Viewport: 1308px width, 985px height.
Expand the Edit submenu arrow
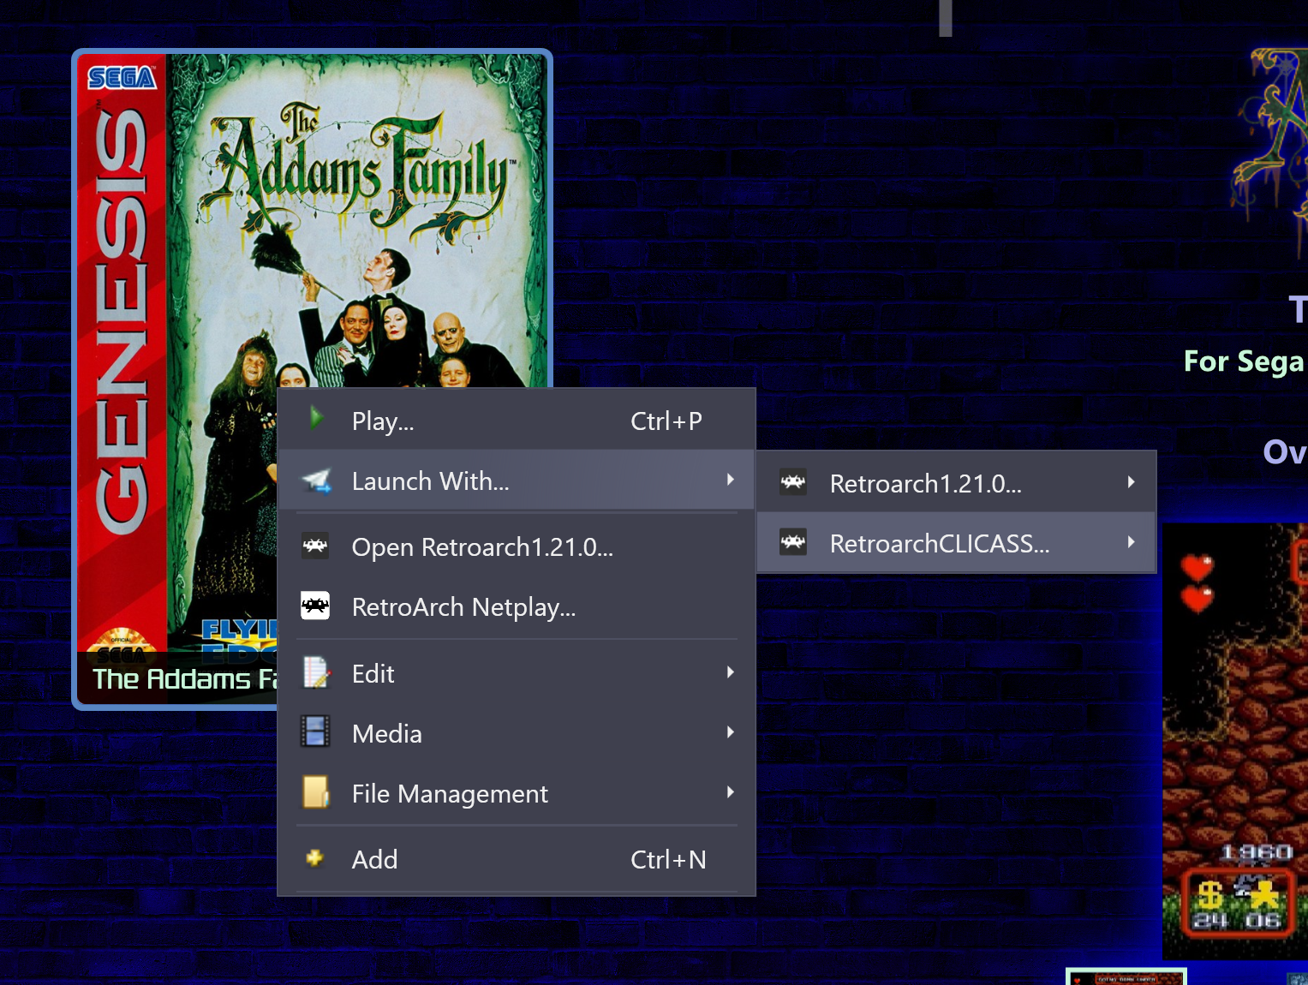(731, 672)
